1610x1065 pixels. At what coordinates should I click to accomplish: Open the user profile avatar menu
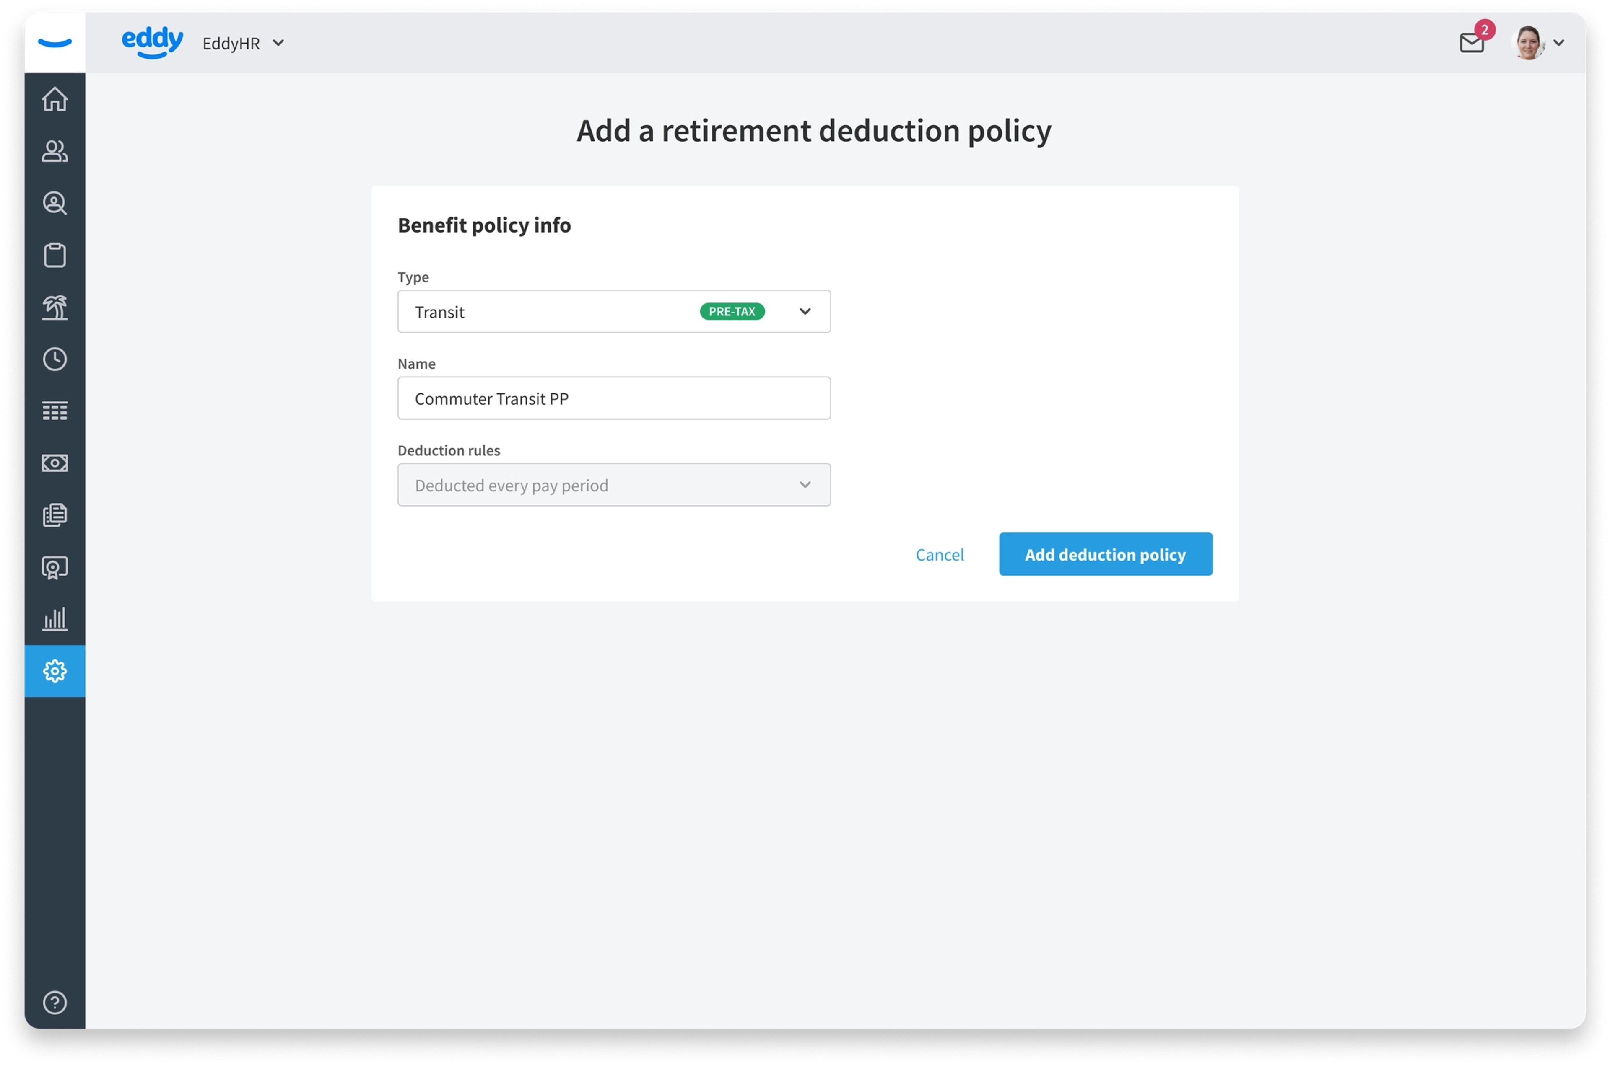[x=1537, y=43]
